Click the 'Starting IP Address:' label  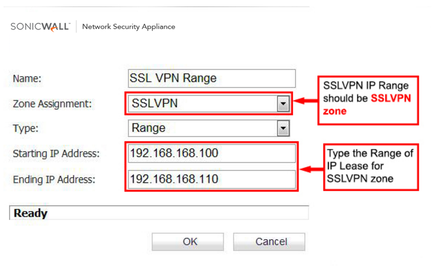coord(57,154)
